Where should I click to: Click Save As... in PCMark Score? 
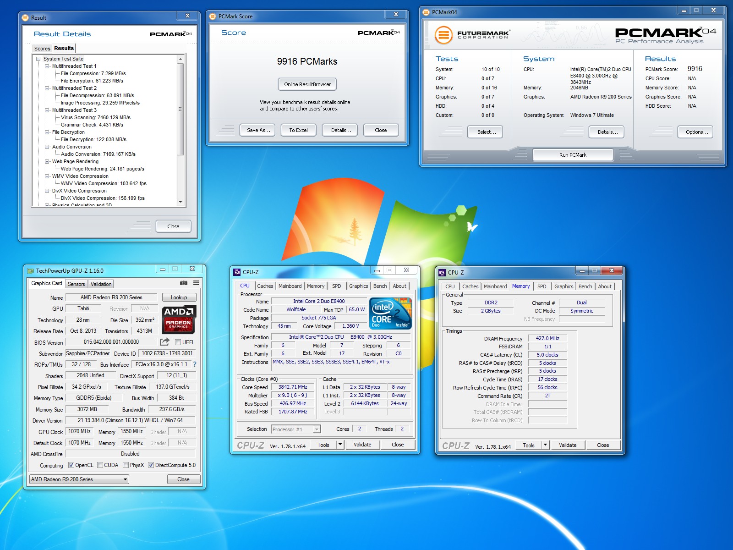point(258,130)
